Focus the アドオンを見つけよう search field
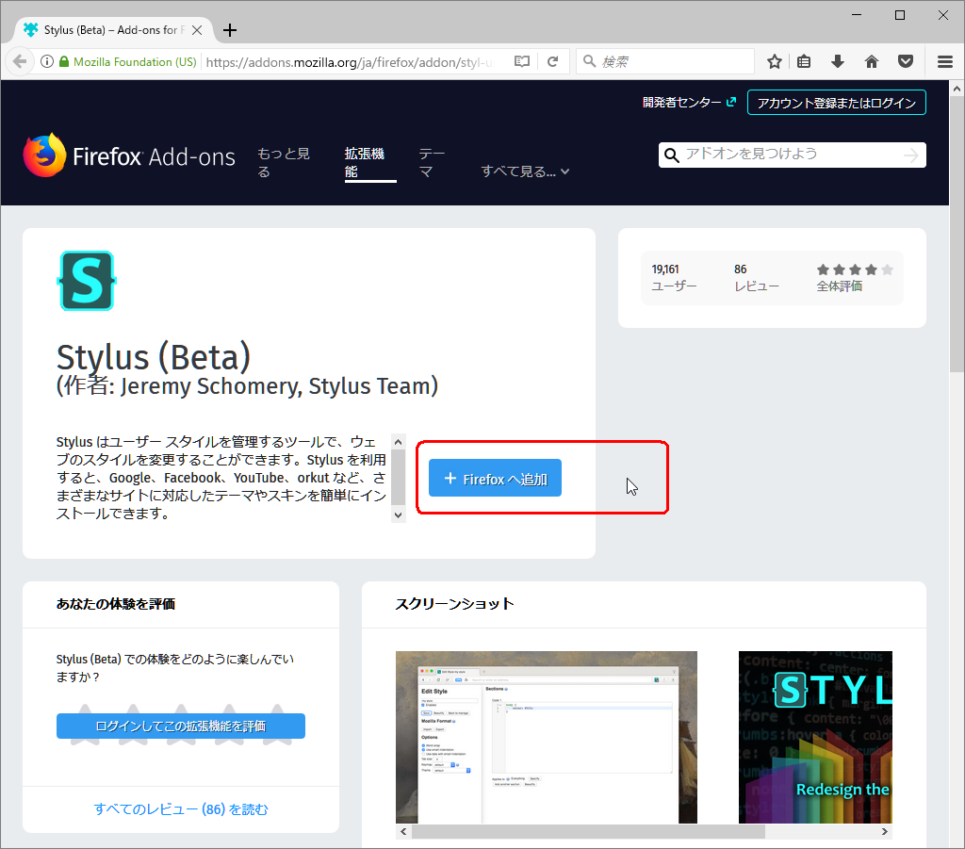 point(793,155)
